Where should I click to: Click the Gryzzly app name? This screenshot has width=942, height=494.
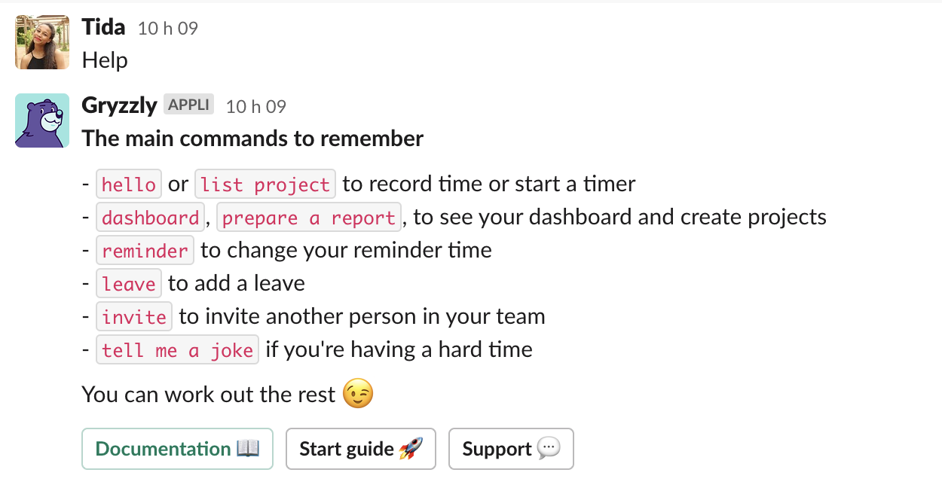(x=119, y=105)
